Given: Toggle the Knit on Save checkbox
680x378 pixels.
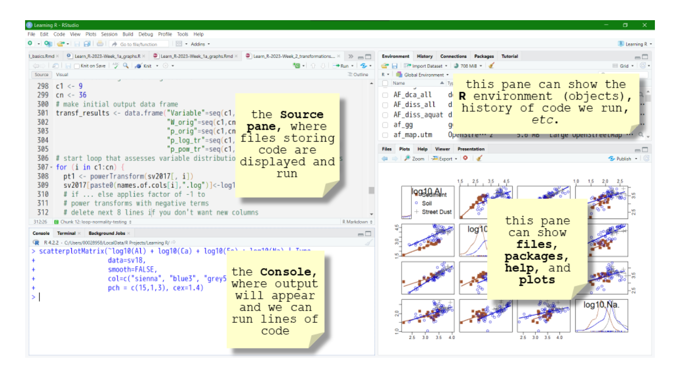Looking at the screenshot, I should click(77, 65).
